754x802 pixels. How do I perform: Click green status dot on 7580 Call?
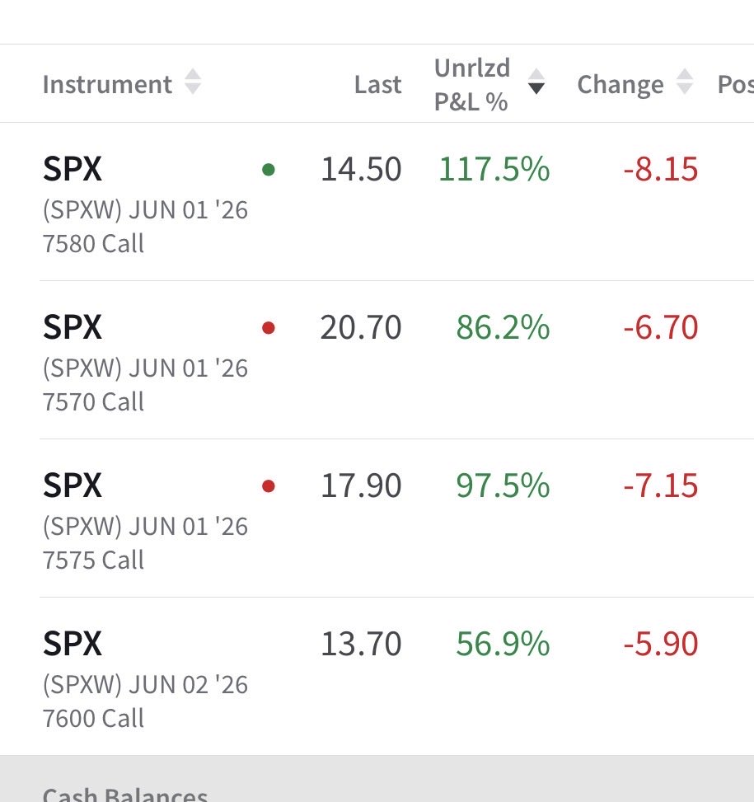(x=269, y=169)
